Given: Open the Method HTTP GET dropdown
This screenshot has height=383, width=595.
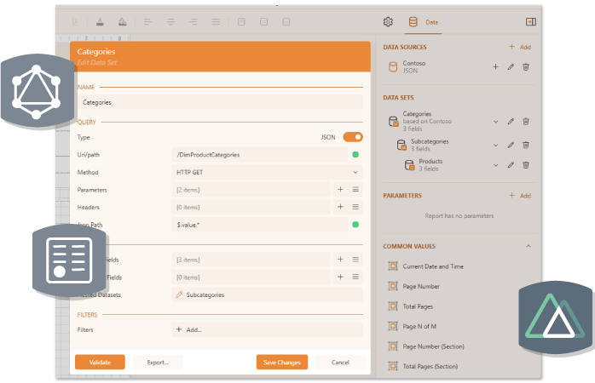Looking at the screenshot, I should pos(267,172).
